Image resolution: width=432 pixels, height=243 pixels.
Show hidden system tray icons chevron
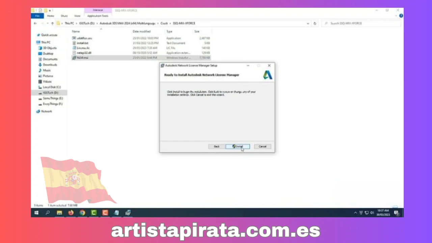[355, 213]
